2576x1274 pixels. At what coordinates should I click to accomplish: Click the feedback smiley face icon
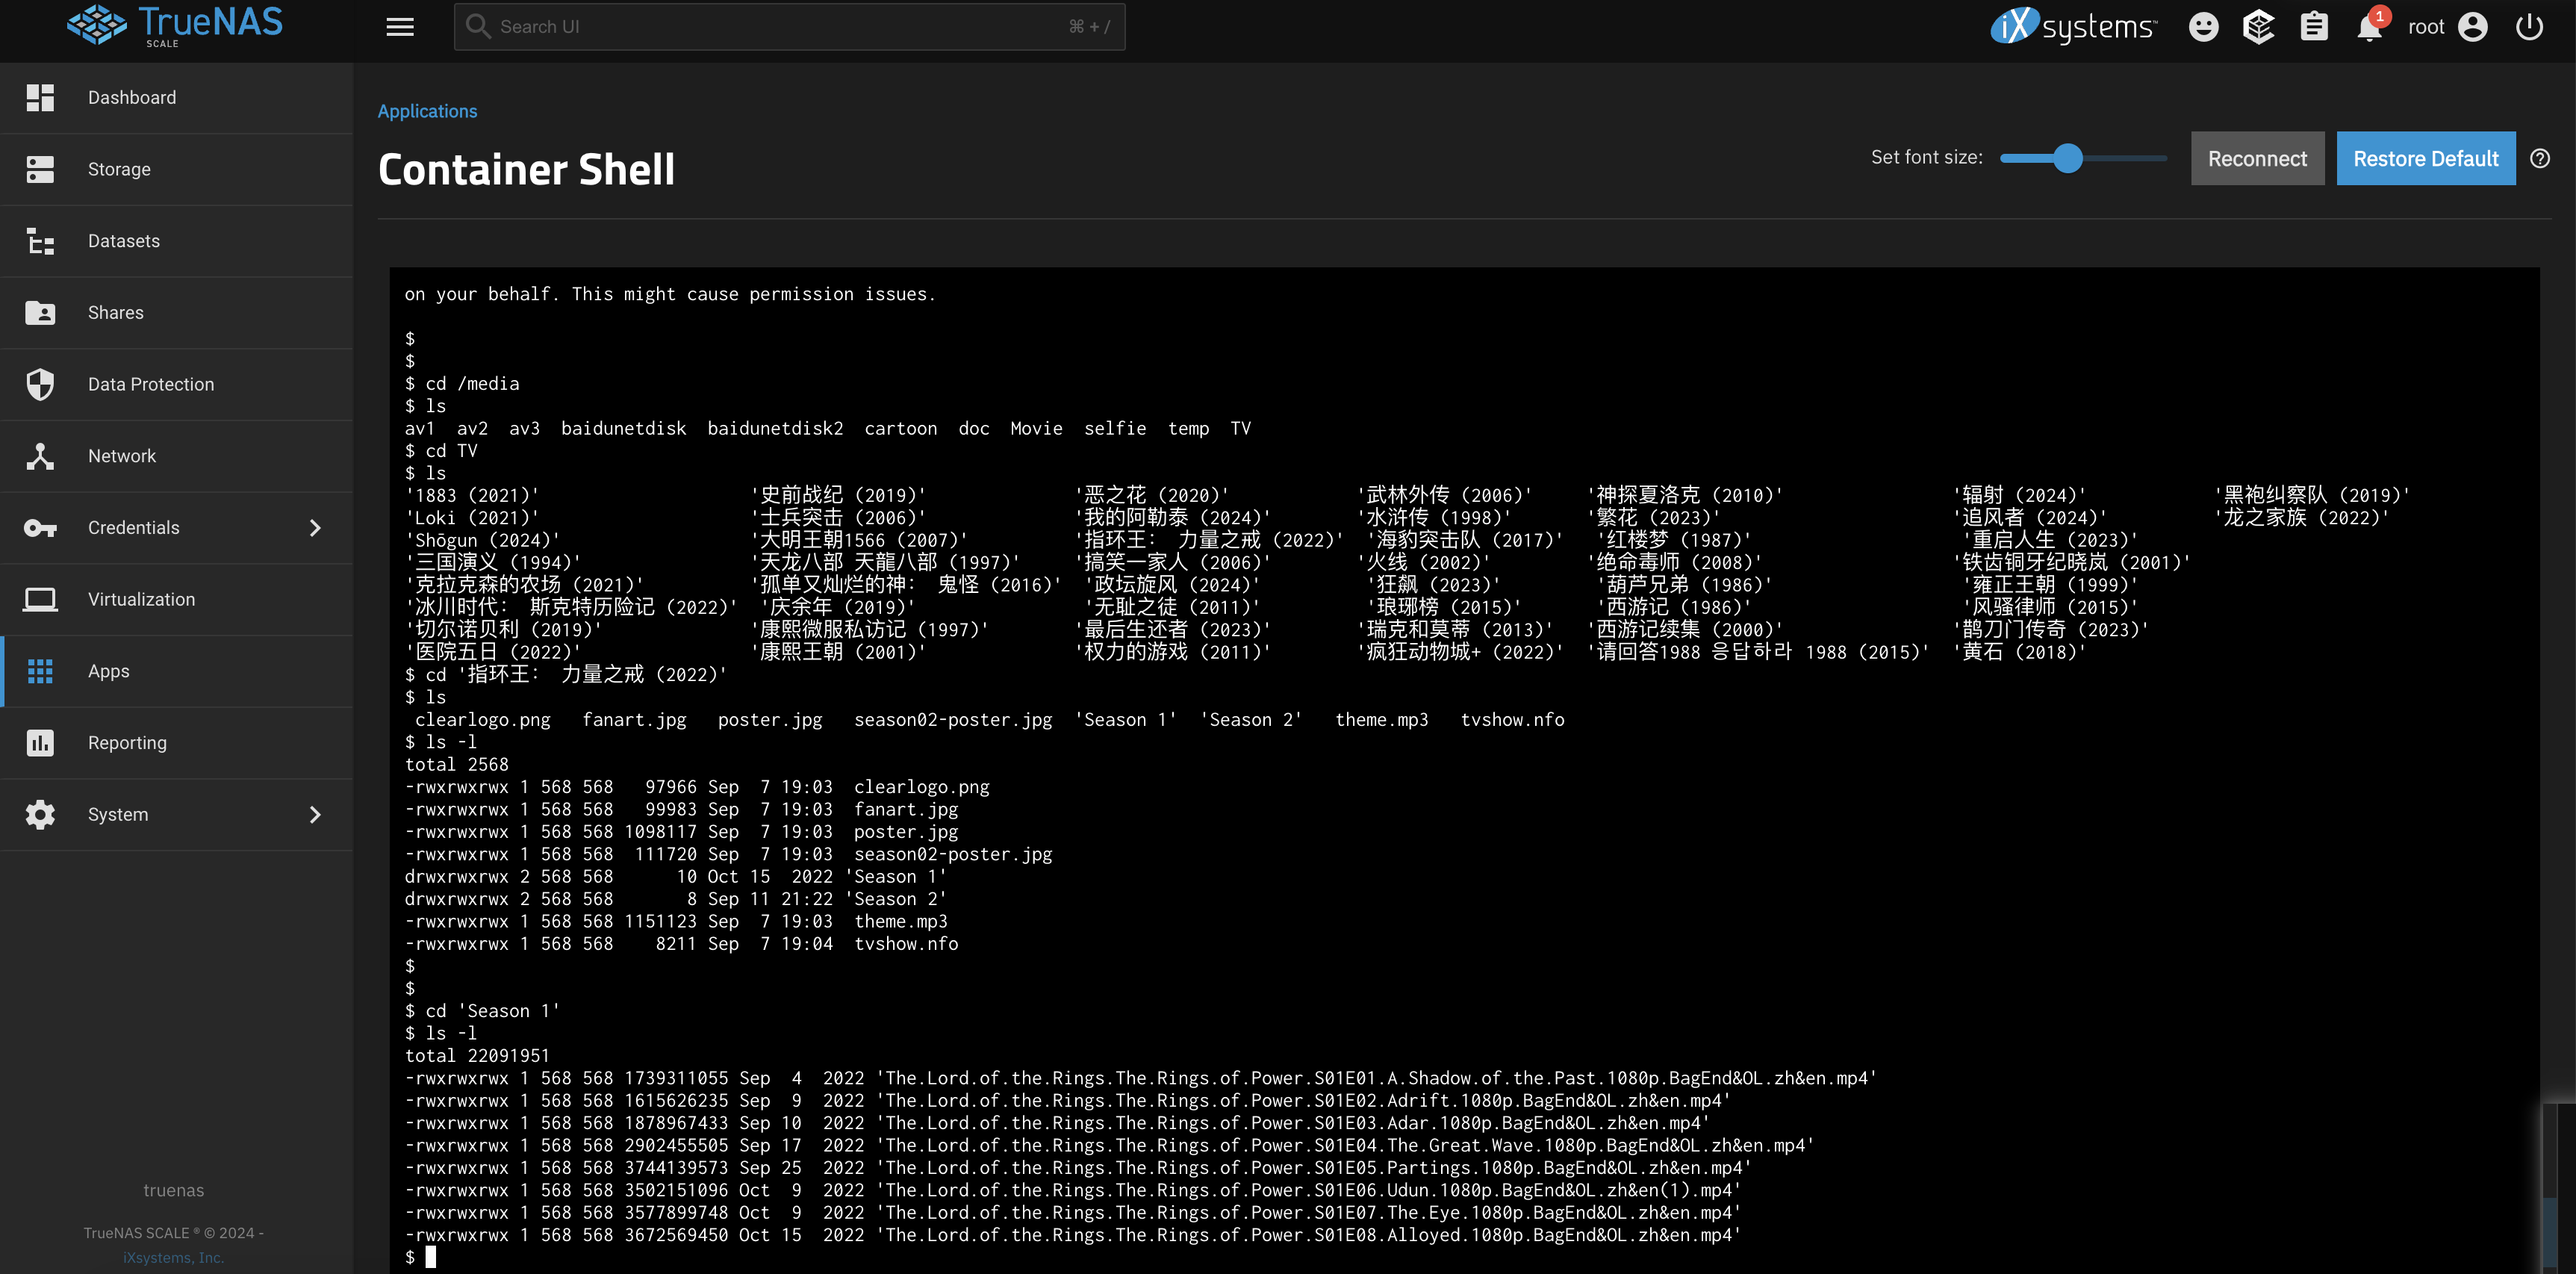2203,27
